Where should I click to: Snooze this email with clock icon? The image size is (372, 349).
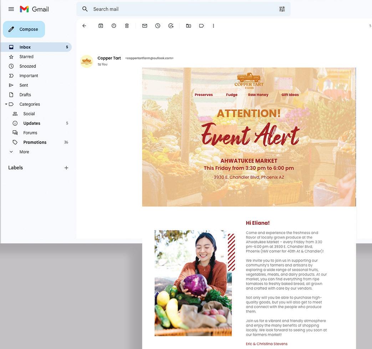(158, 26)
